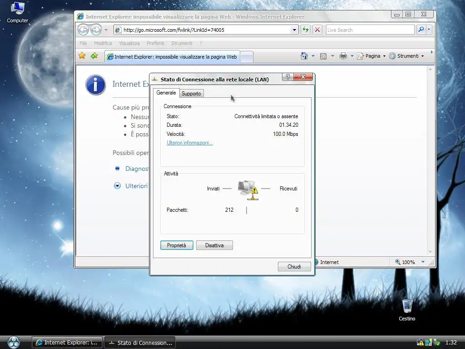
Task: Open the Visualizza menu
Action: [129, 43]
